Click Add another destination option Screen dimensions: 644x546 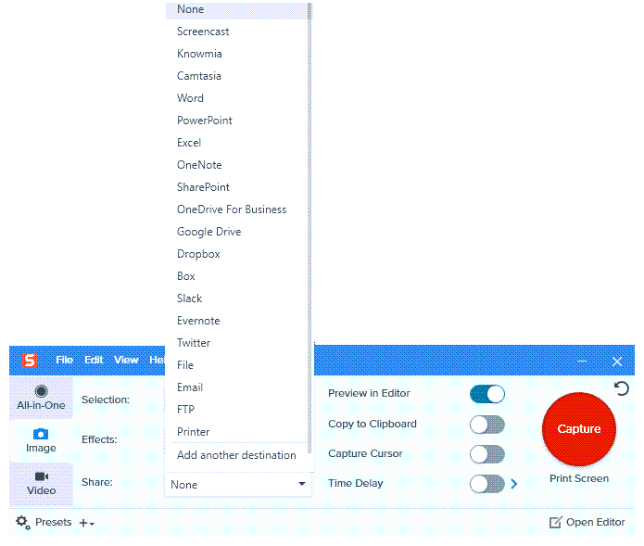[x=236, y=455]
